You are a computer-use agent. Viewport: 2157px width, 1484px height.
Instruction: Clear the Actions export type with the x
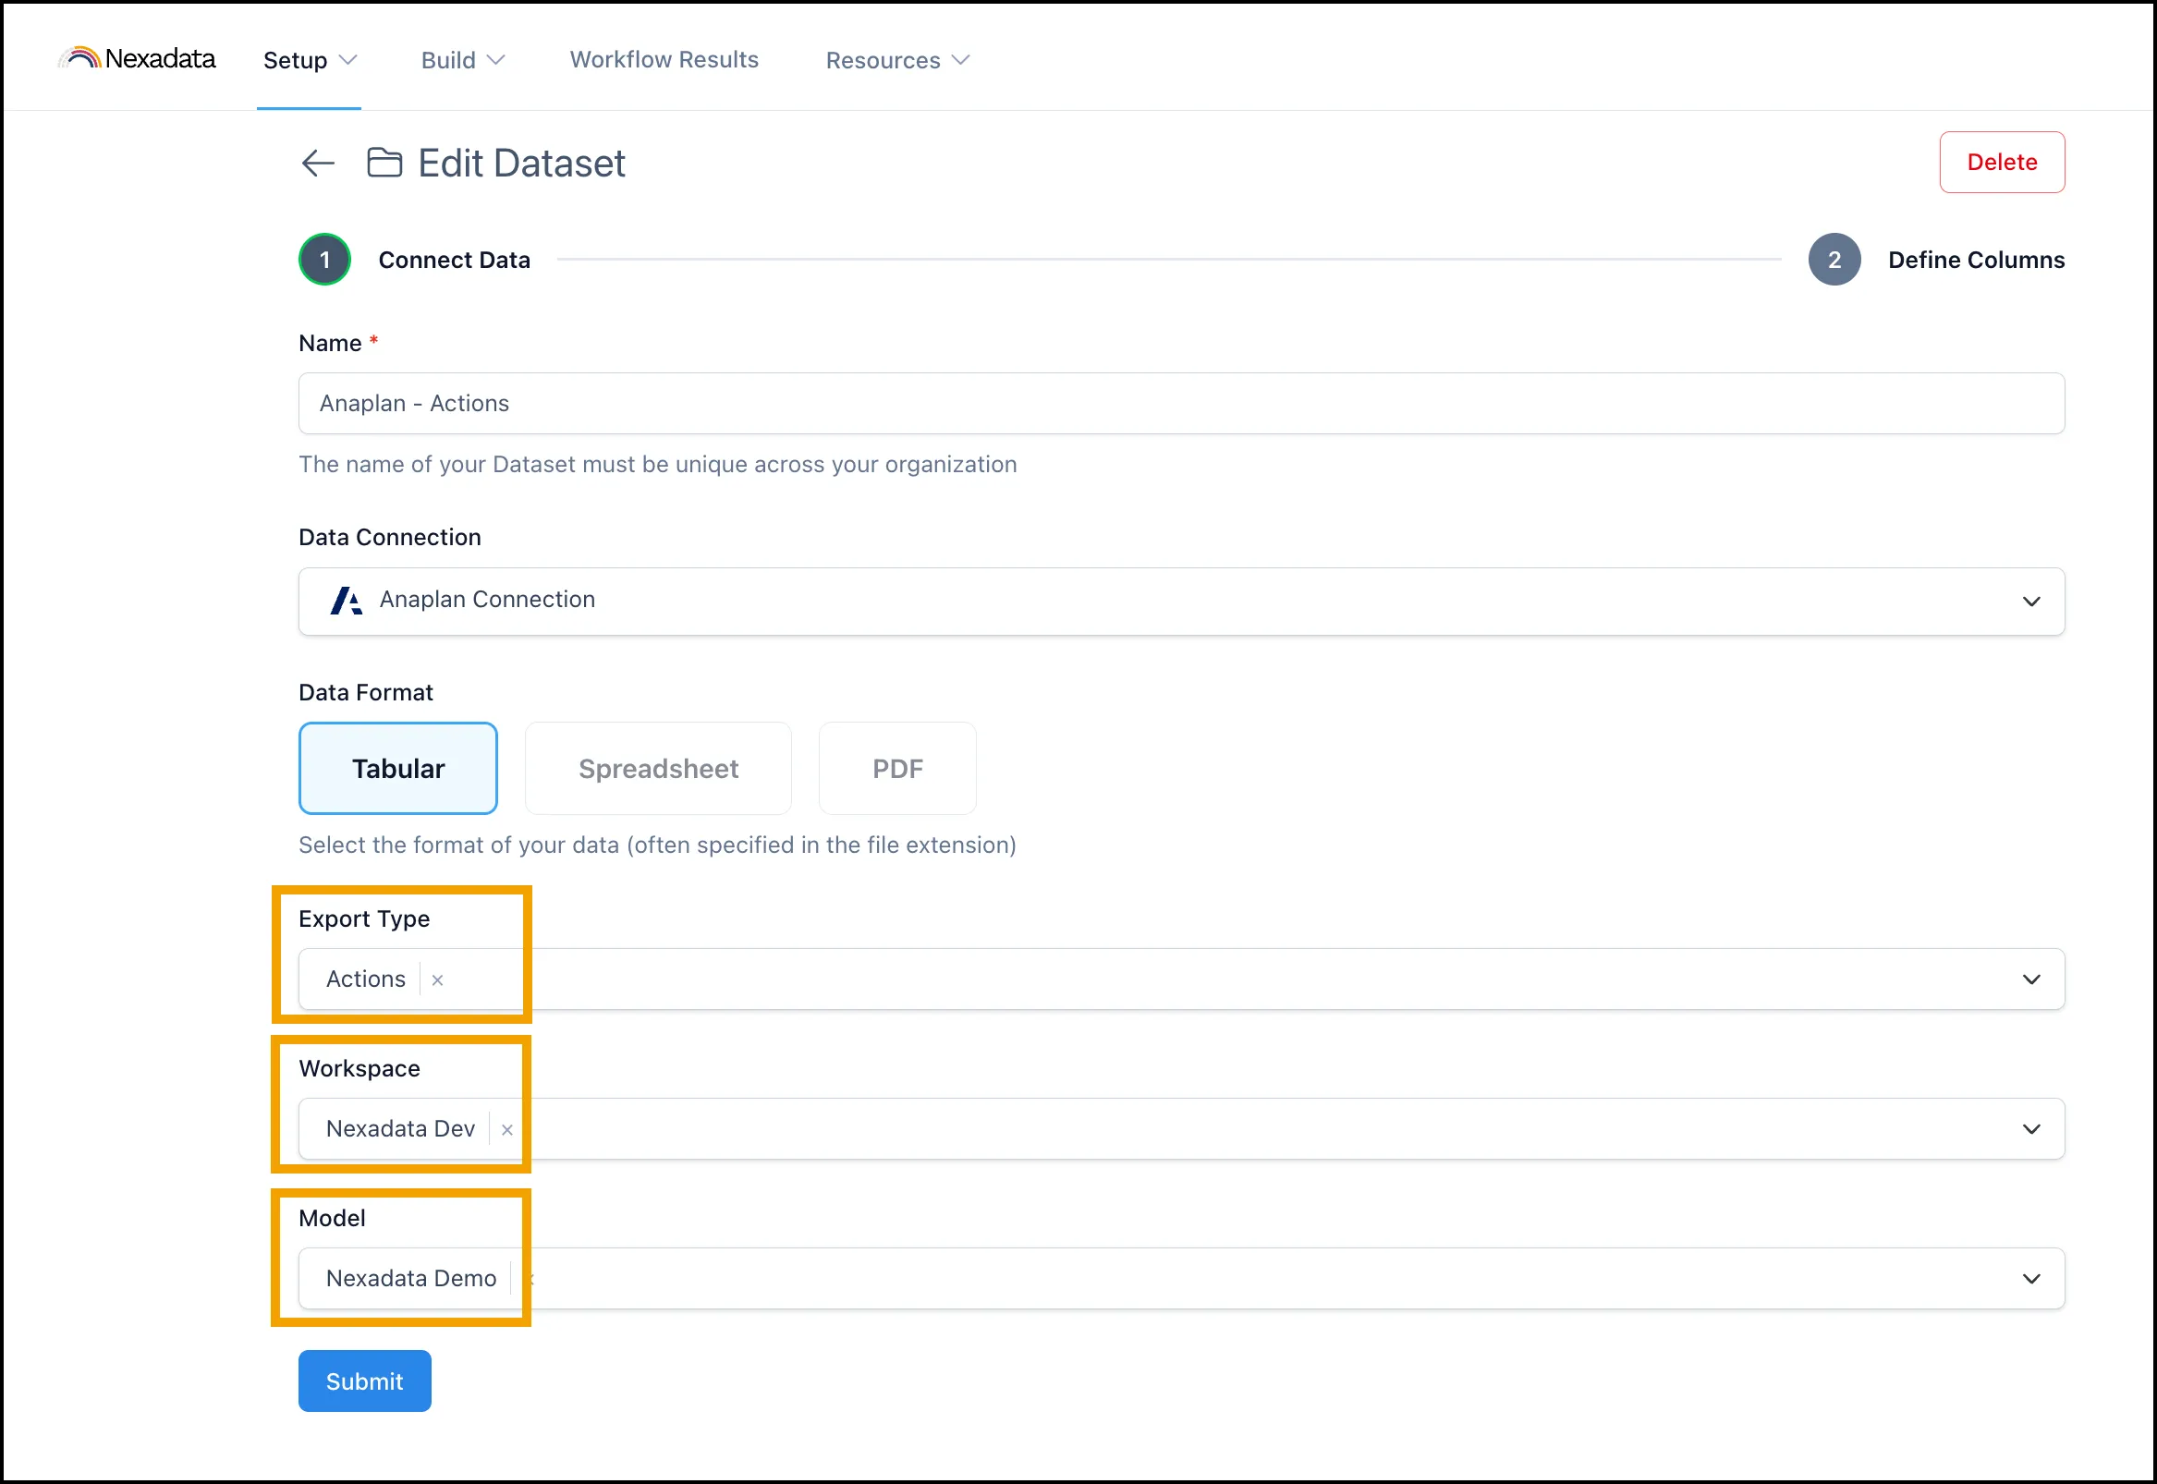pyautogui.click(x=437, y=980)
